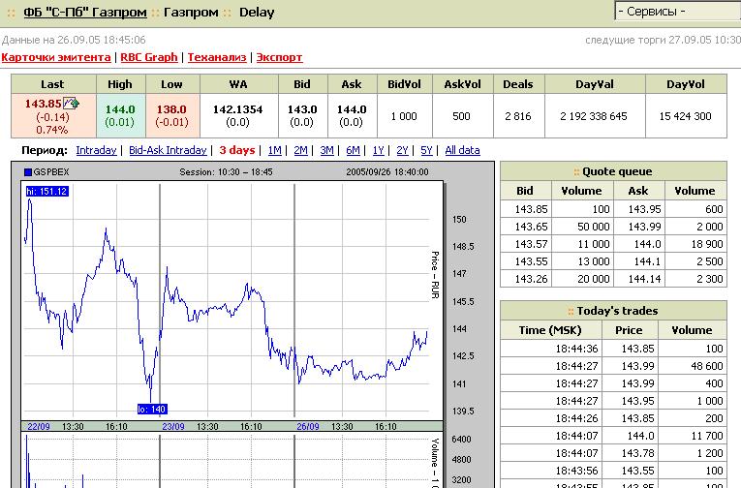Click trade price 143.78
741x488 pixels.
pyautogui.click(x=638, y=453)
